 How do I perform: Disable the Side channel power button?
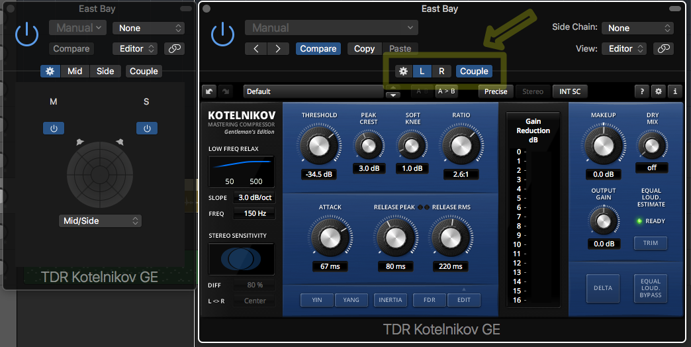pyautogui.click(x=147, y=128)
